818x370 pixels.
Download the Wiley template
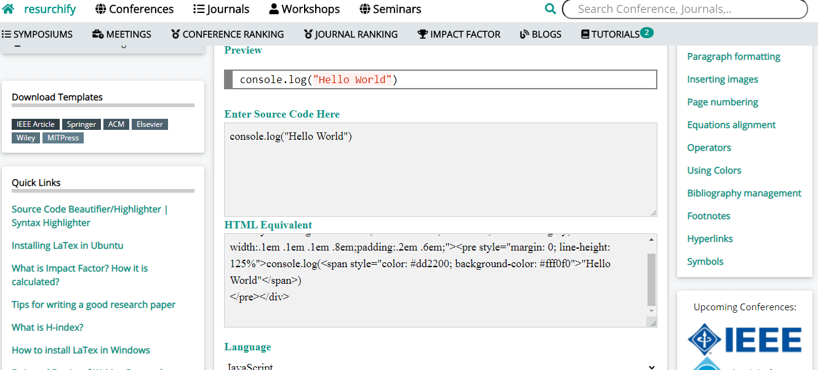[x=26, y=138]
